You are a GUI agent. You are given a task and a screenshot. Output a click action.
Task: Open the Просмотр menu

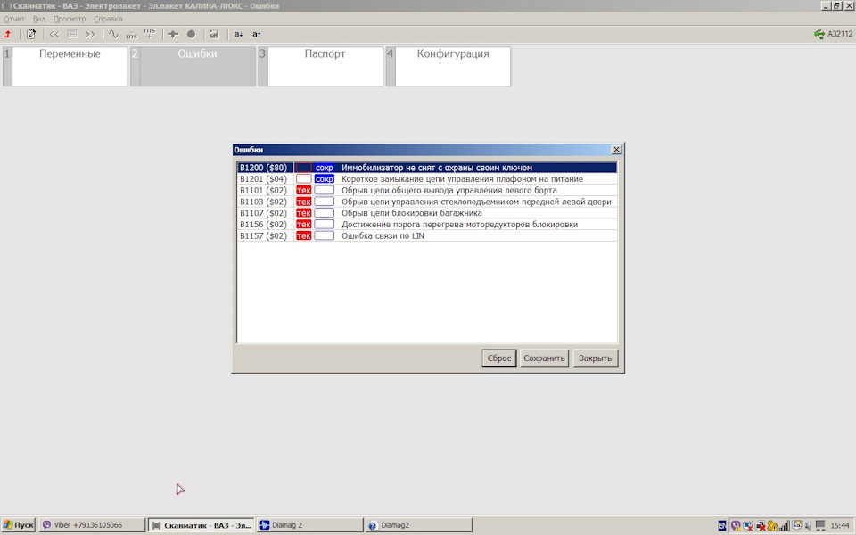click(70, 19)
